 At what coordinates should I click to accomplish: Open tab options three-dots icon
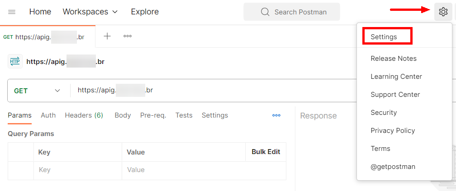128,36
